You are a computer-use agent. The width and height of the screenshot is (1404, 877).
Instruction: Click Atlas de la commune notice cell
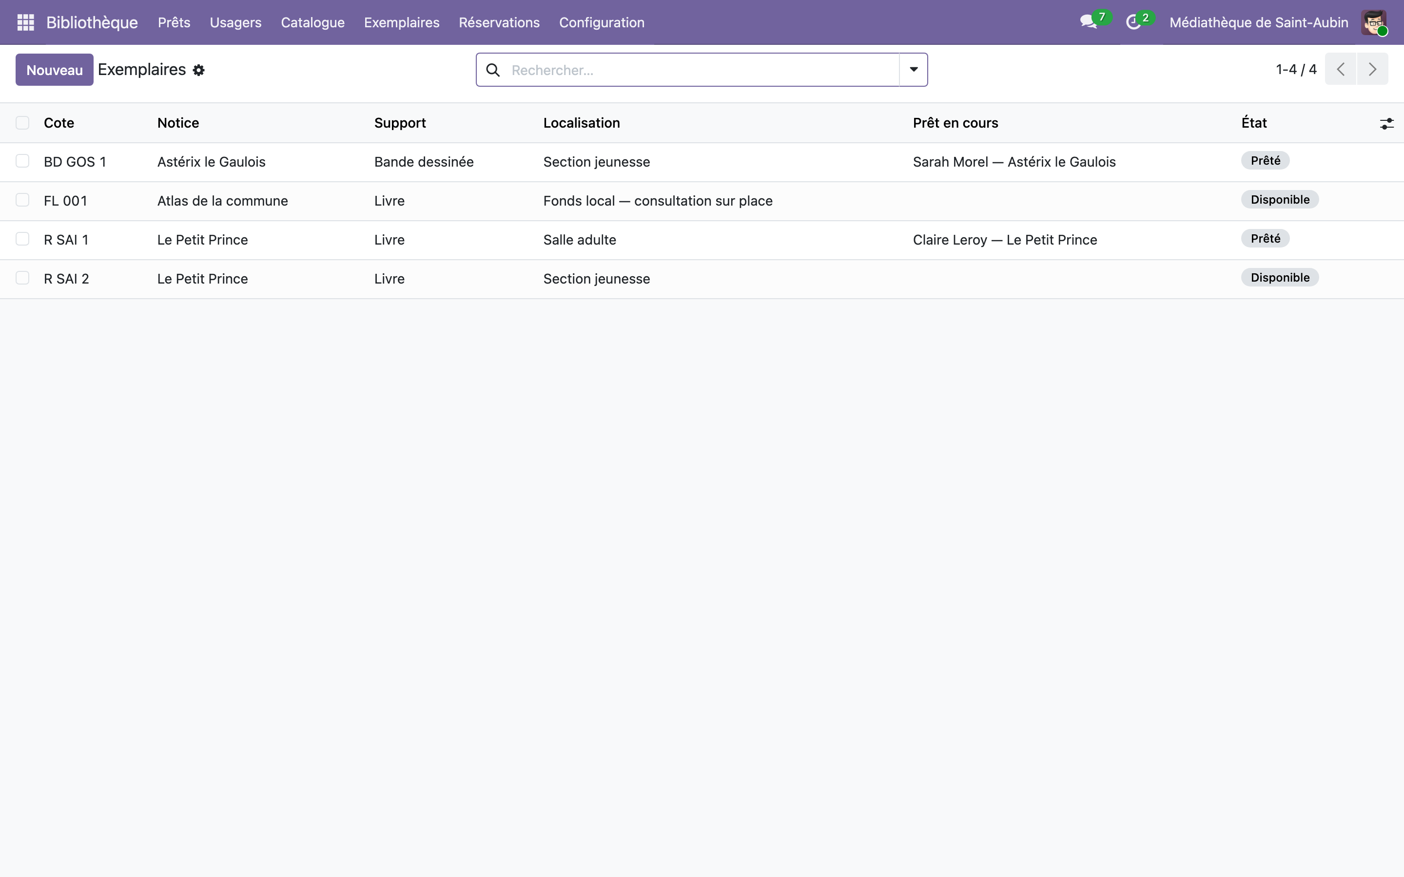coord(222,201)
